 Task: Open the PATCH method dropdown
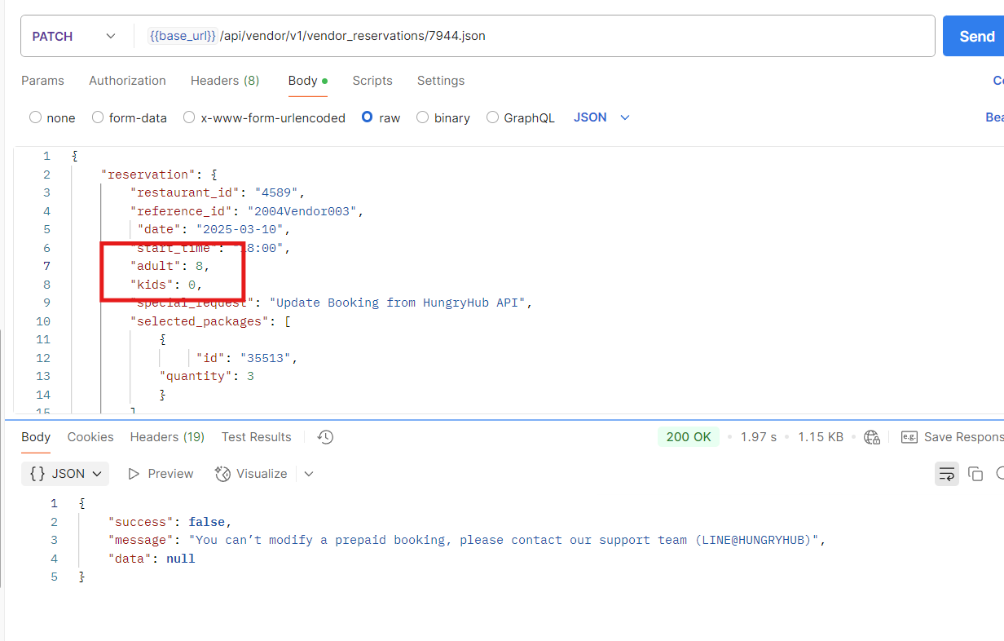pyautogui.click(x=73, y=37)
